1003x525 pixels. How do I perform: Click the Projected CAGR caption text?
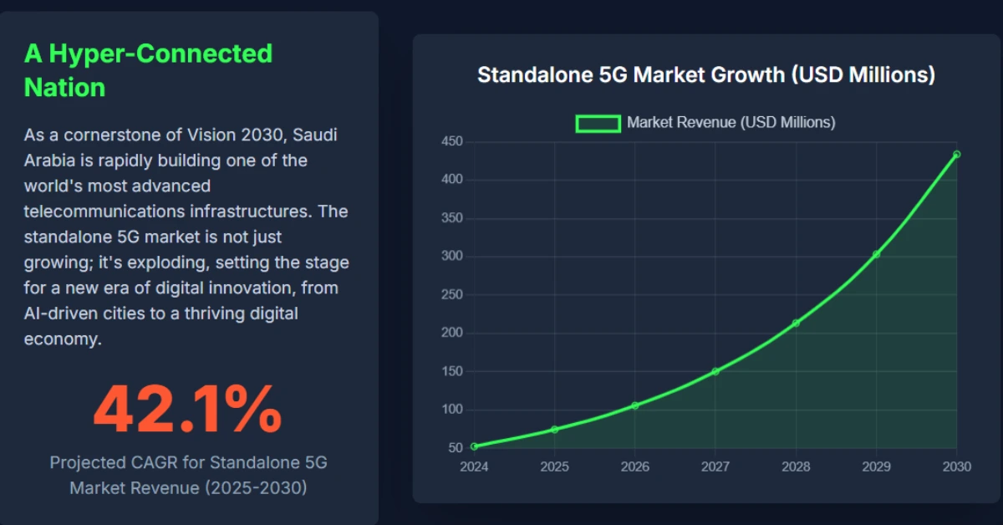click(188, 475)
